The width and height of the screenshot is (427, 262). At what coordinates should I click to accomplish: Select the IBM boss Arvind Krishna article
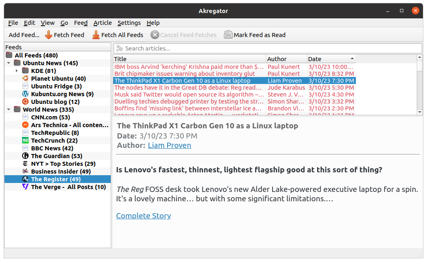[x=235, y=67]
